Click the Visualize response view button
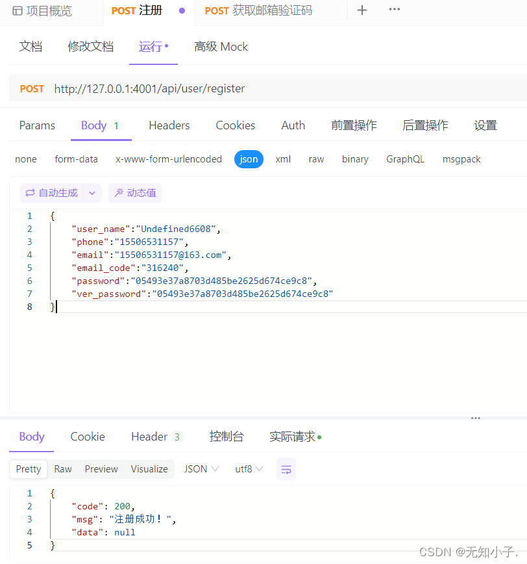This screenshot has width=527, height=564. (x=149, y=468)
